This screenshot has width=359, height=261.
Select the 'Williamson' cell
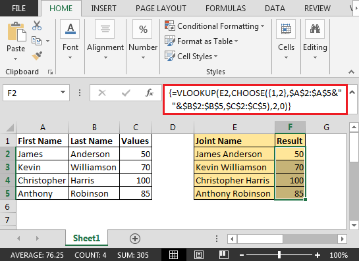pos(94,167)
